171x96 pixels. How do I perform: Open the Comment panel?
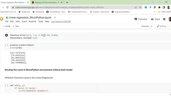tap(141, 19)
